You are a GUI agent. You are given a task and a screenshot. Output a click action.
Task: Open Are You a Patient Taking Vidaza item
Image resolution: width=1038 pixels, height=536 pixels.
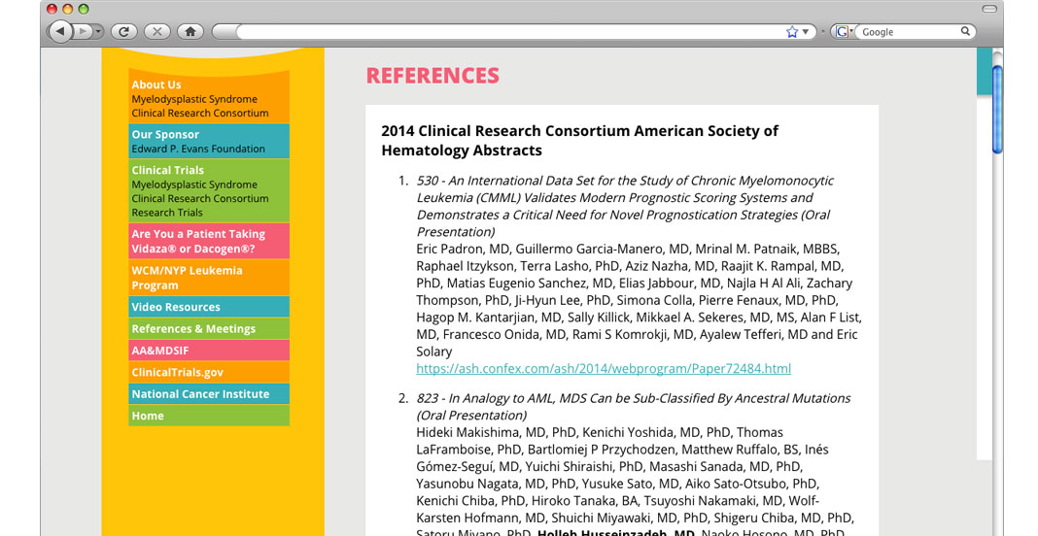[209, 241]
